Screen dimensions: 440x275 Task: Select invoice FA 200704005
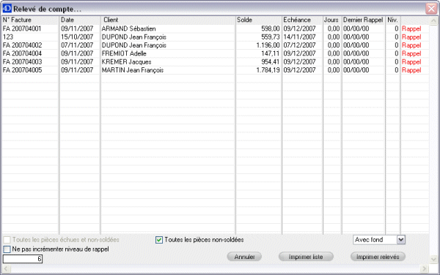[x=22, y=70]
